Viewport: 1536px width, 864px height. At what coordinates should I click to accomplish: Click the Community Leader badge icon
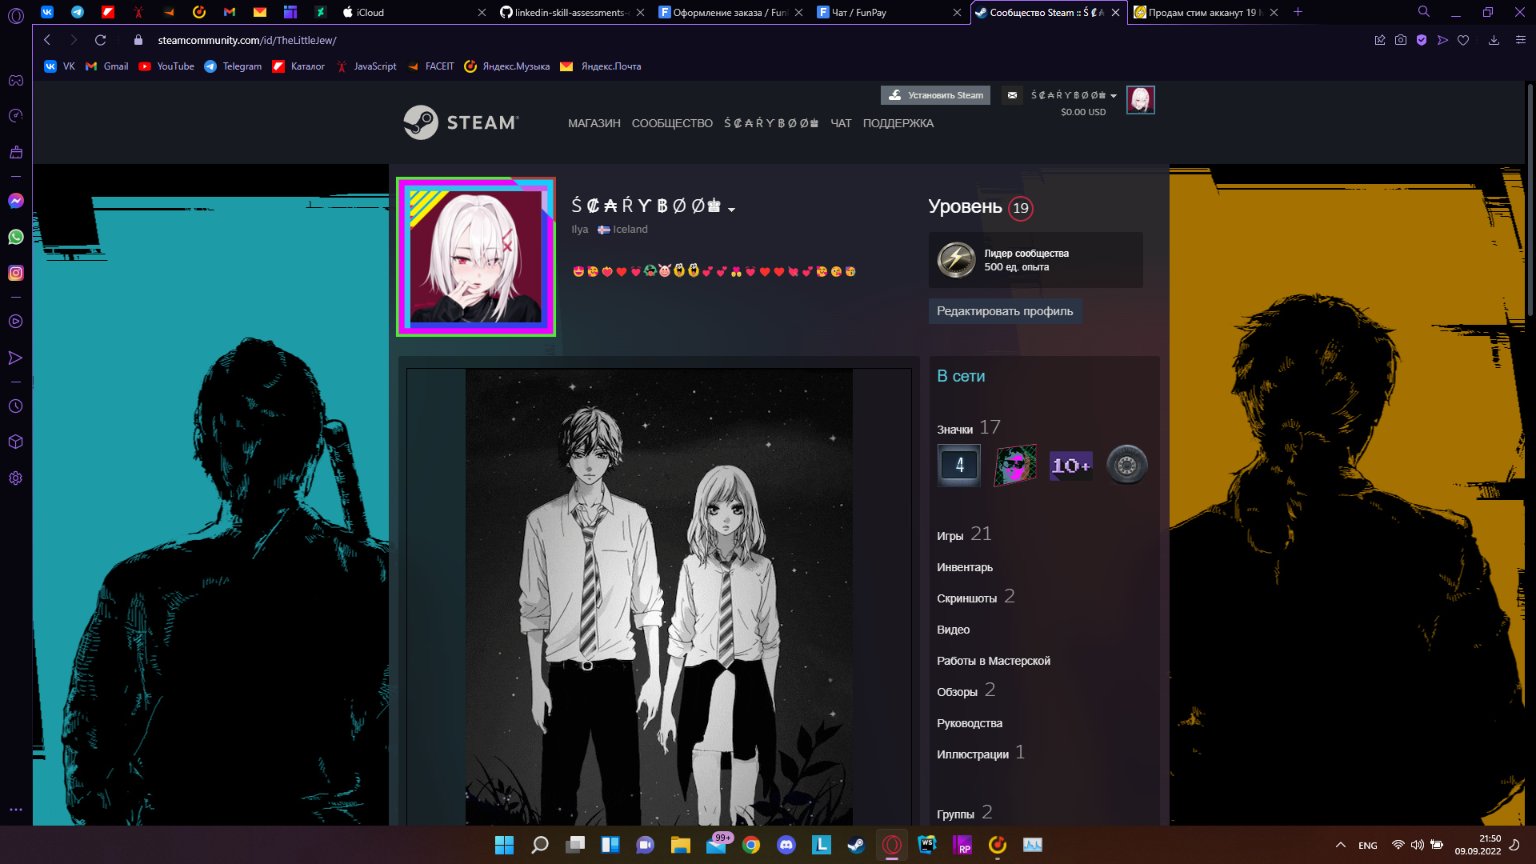coord(956,260)
